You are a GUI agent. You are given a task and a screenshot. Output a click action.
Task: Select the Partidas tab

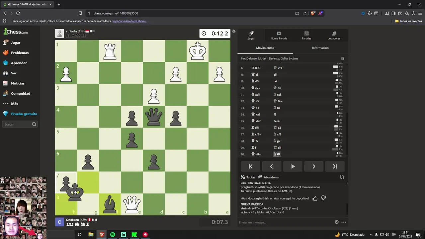pyautogui.click(x=306, y=36)
